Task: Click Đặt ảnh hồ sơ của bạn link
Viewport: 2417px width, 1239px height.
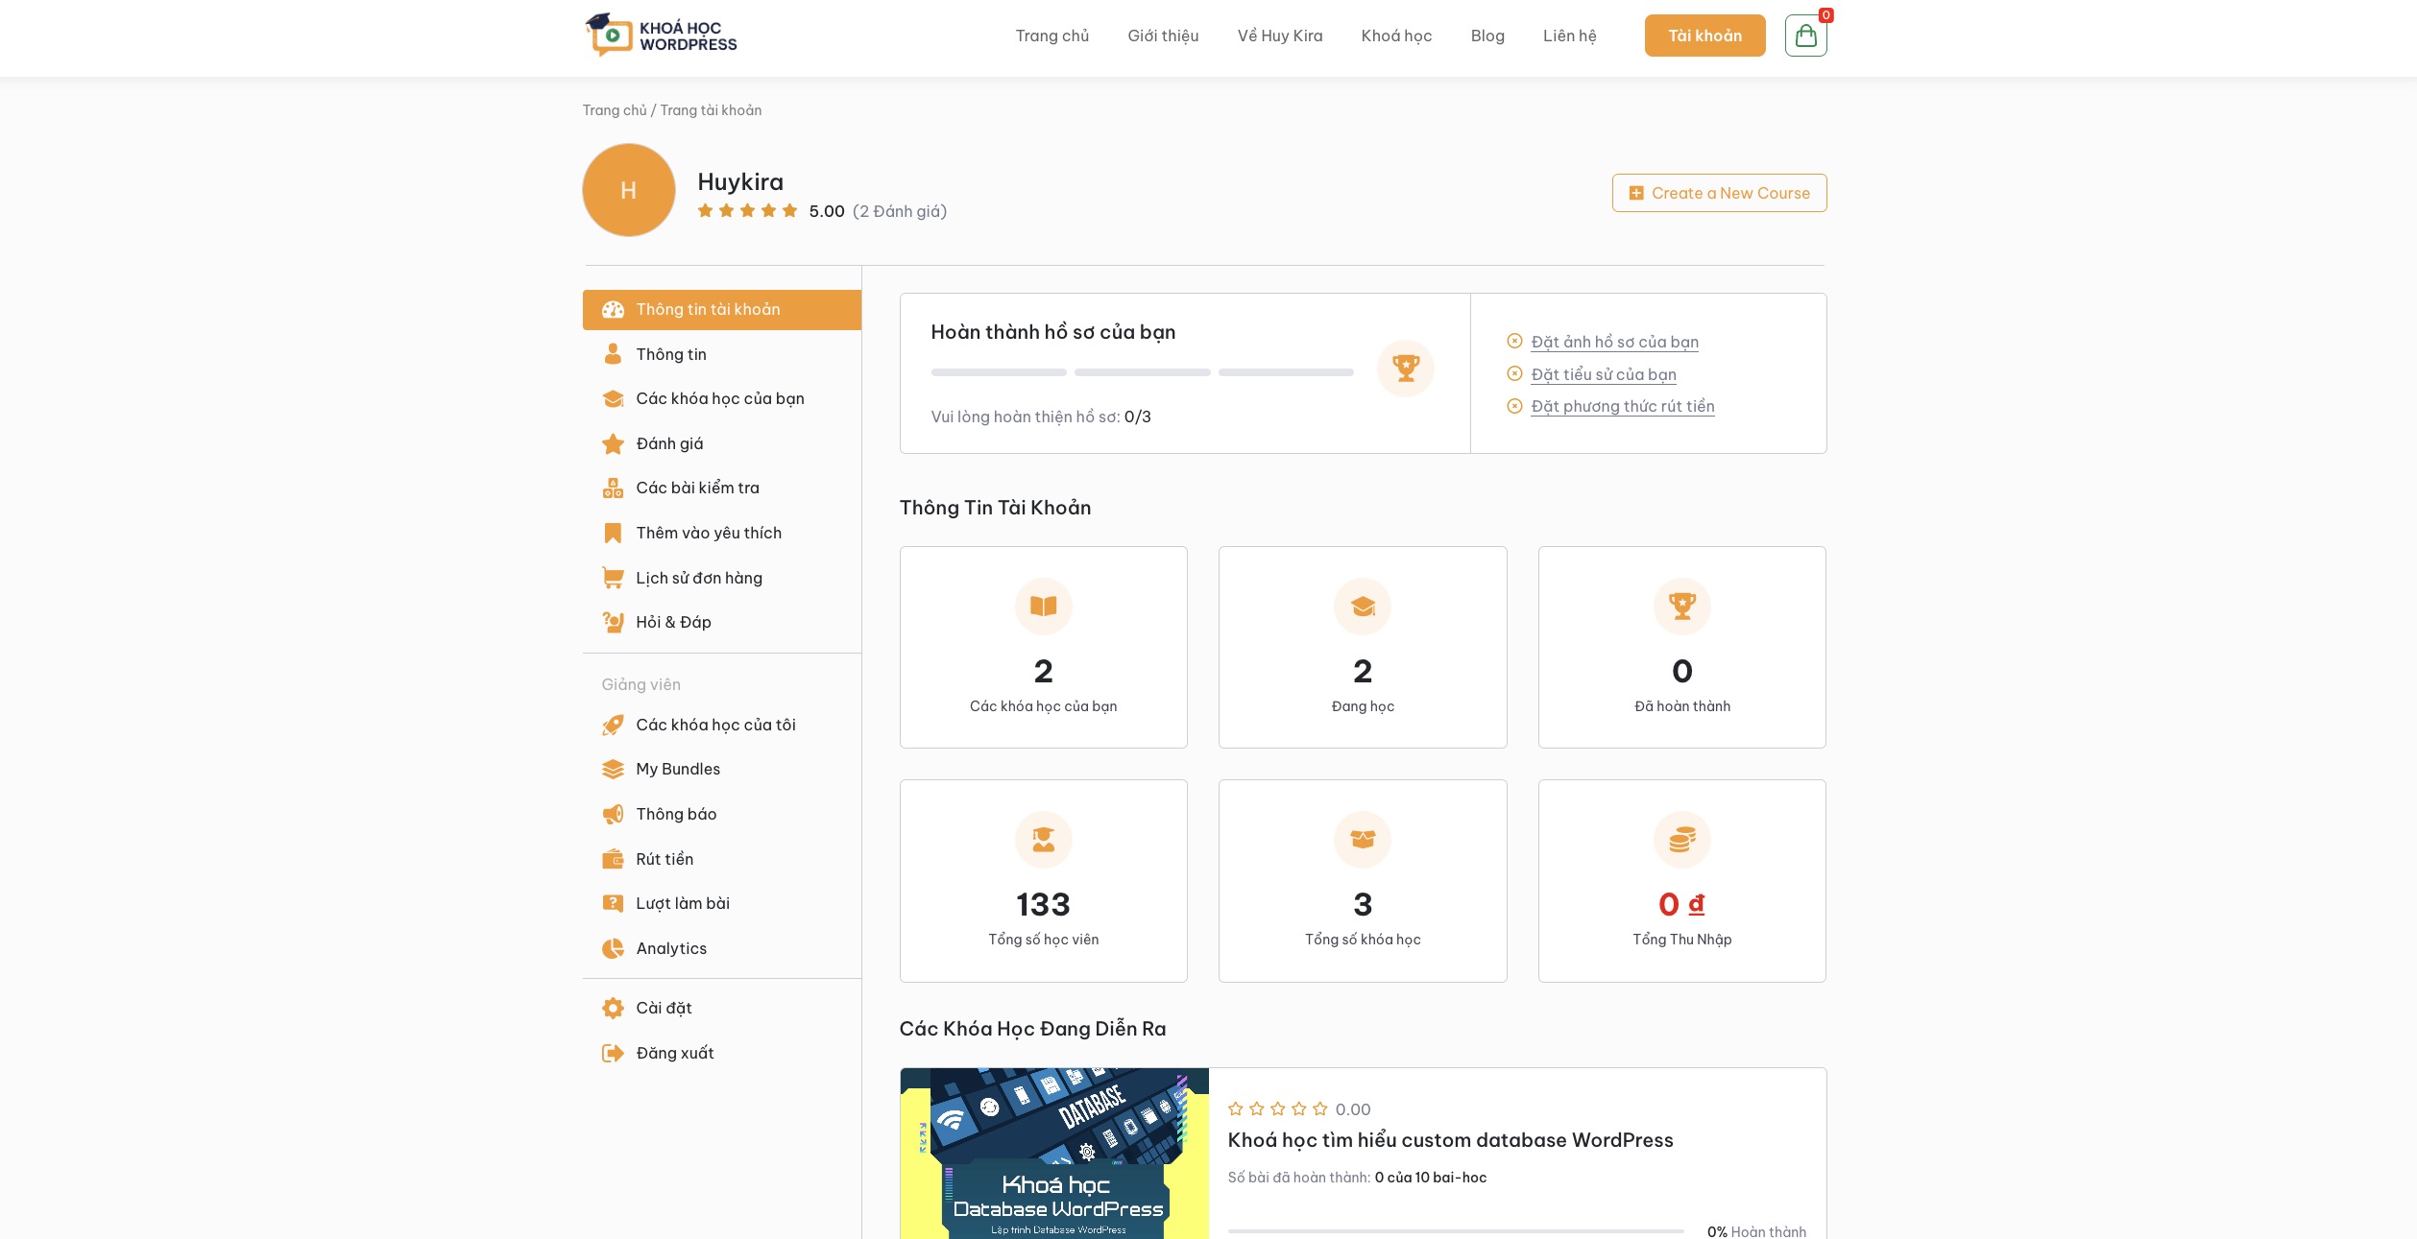Action: [x=1613, y=342]
